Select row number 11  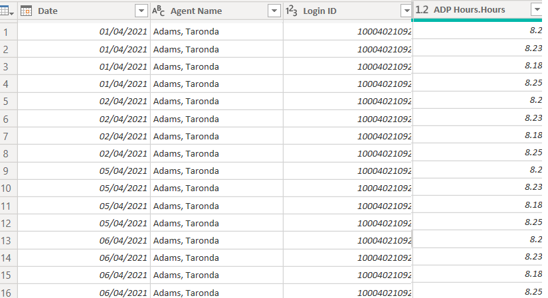pyautogui.click(x=9, y=206)
